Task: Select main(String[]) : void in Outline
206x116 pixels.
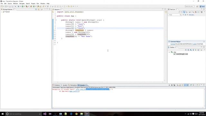Action: (181, 54)
